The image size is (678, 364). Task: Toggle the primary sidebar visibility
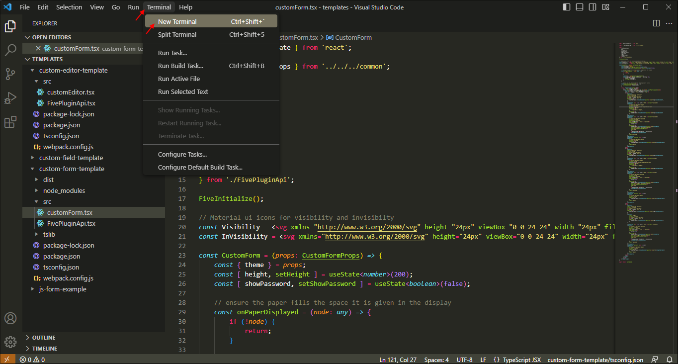[566, 6]
